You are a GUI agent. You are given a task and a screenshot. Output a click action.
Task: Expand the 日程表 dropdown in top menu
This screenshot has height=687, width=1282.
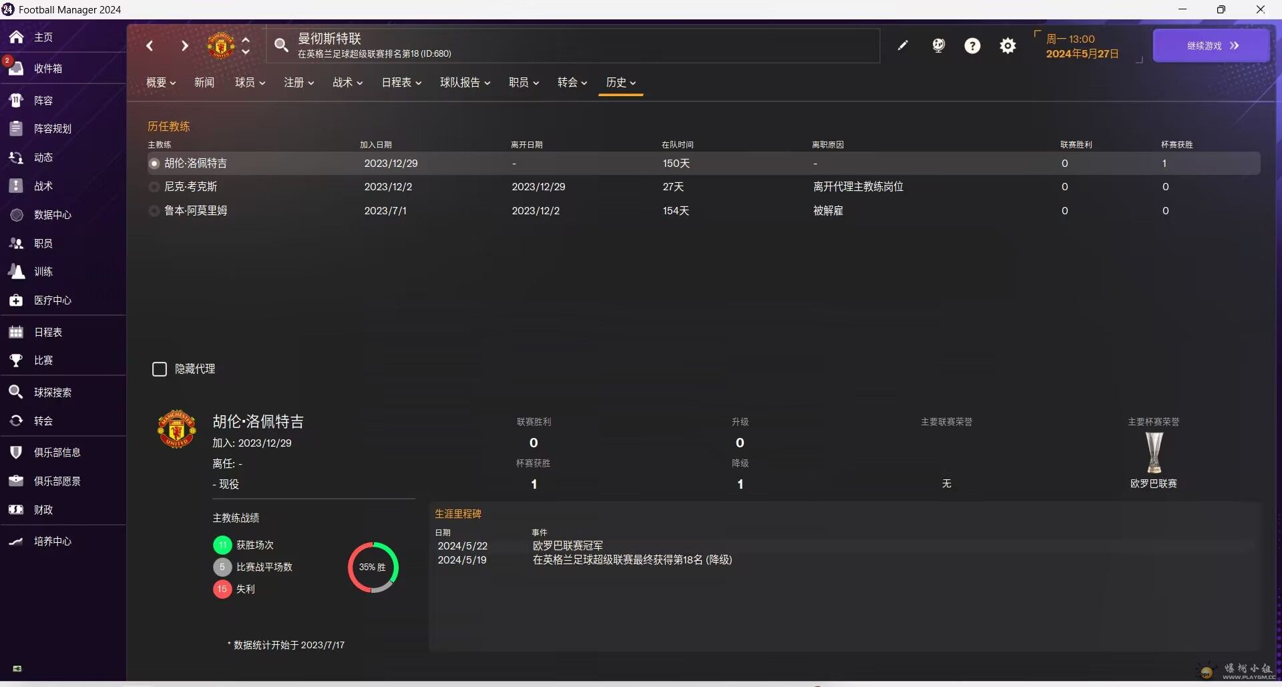[x=402, y=82]
